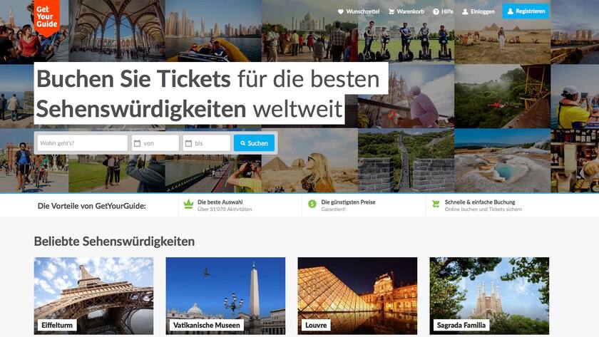This screenshot has width=599, height=337.
Task: Click the crown icon for beste Auswahl
Action: (x=189, y=204)
